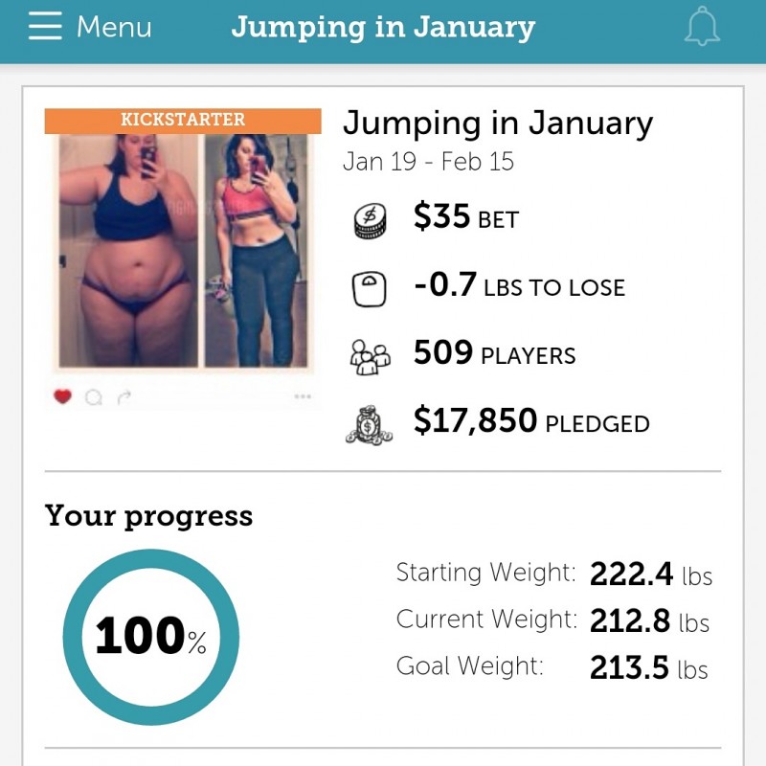The height and width of the screenshot is (766, 766).
Task: Tap the Jumping in January game title in the card
Action: pos(498,124)
